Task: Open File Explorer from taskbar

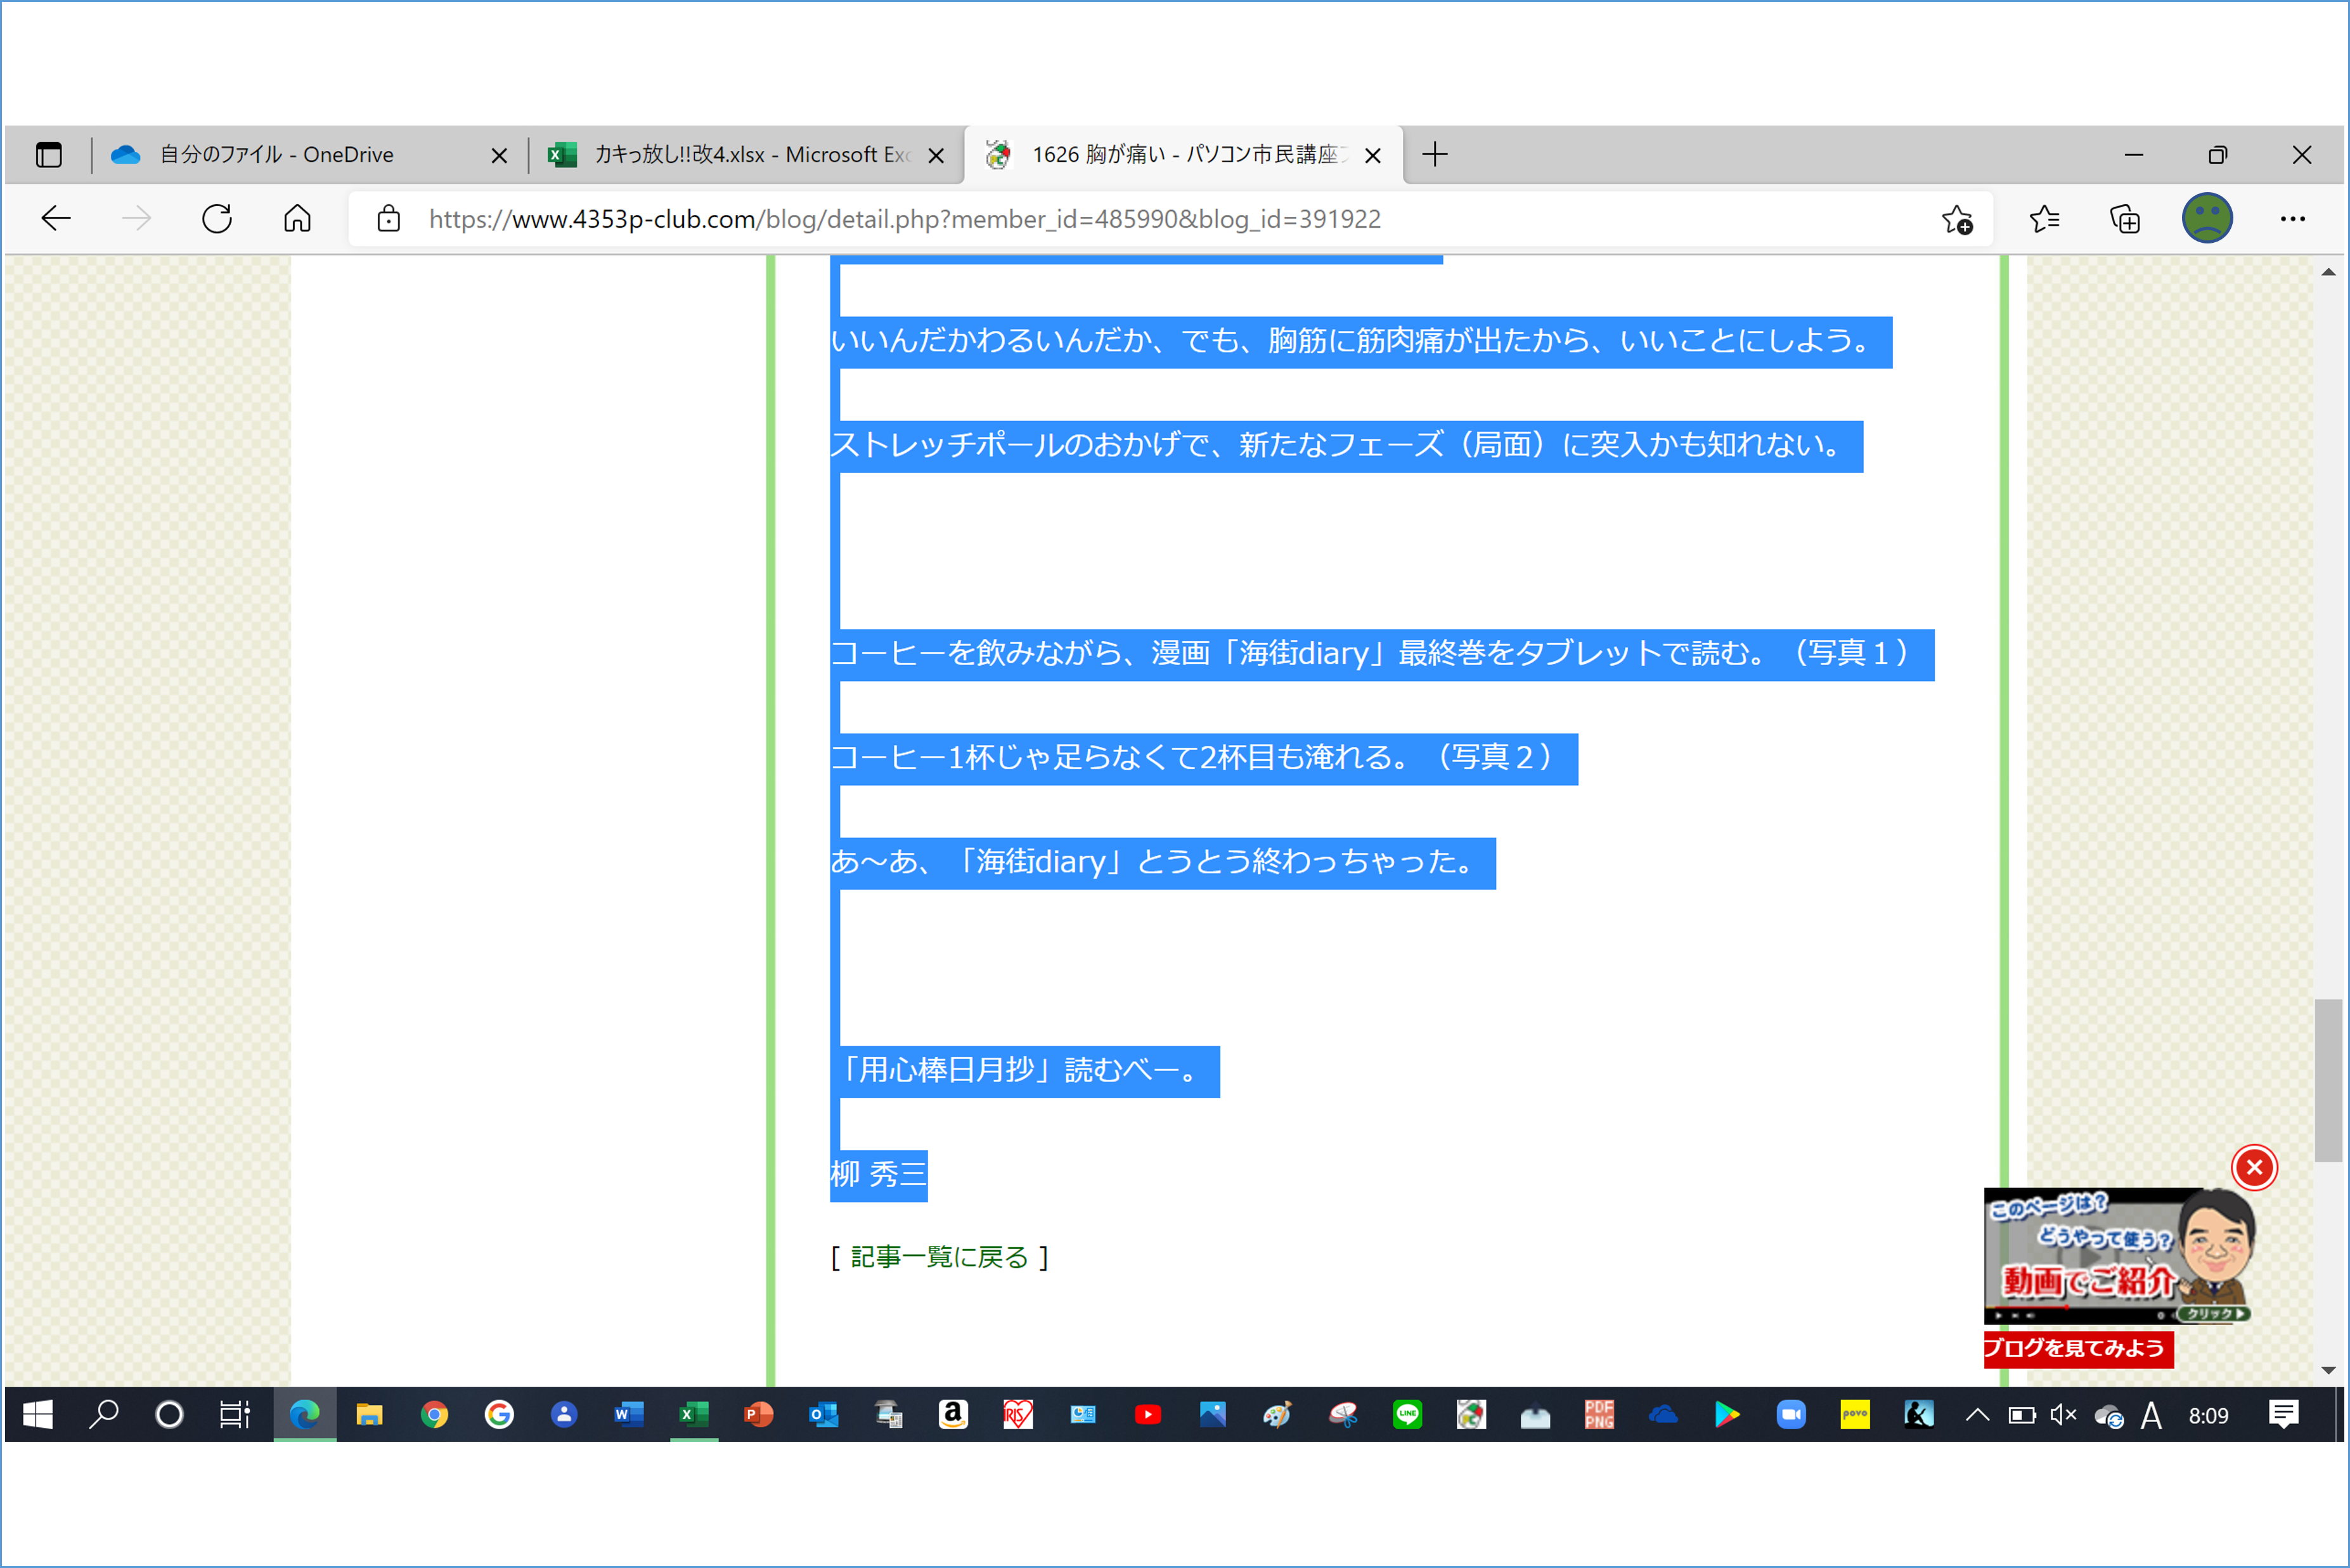Action: pyautogui.click(x=369, y=1414)
